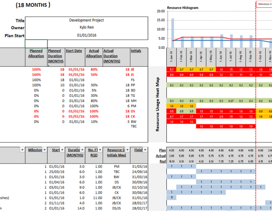Select the finish date 02/10/16 cell
The image size is (272, 213).
[x=139, y=187]
